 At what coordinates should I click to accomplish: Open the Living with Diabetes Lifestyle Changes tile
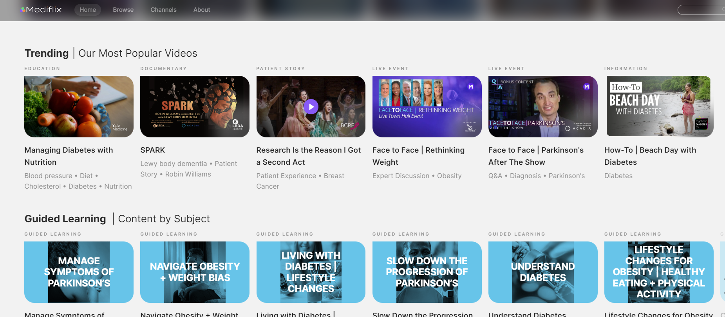point(311,272)
